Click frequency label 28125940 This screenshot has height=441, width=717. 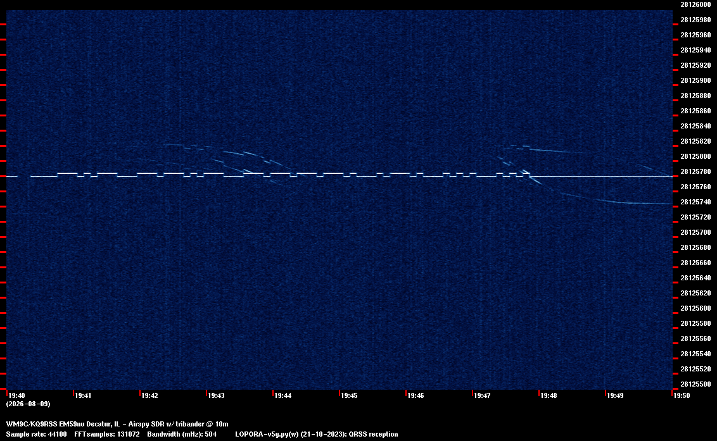click(x=695, y=50)
